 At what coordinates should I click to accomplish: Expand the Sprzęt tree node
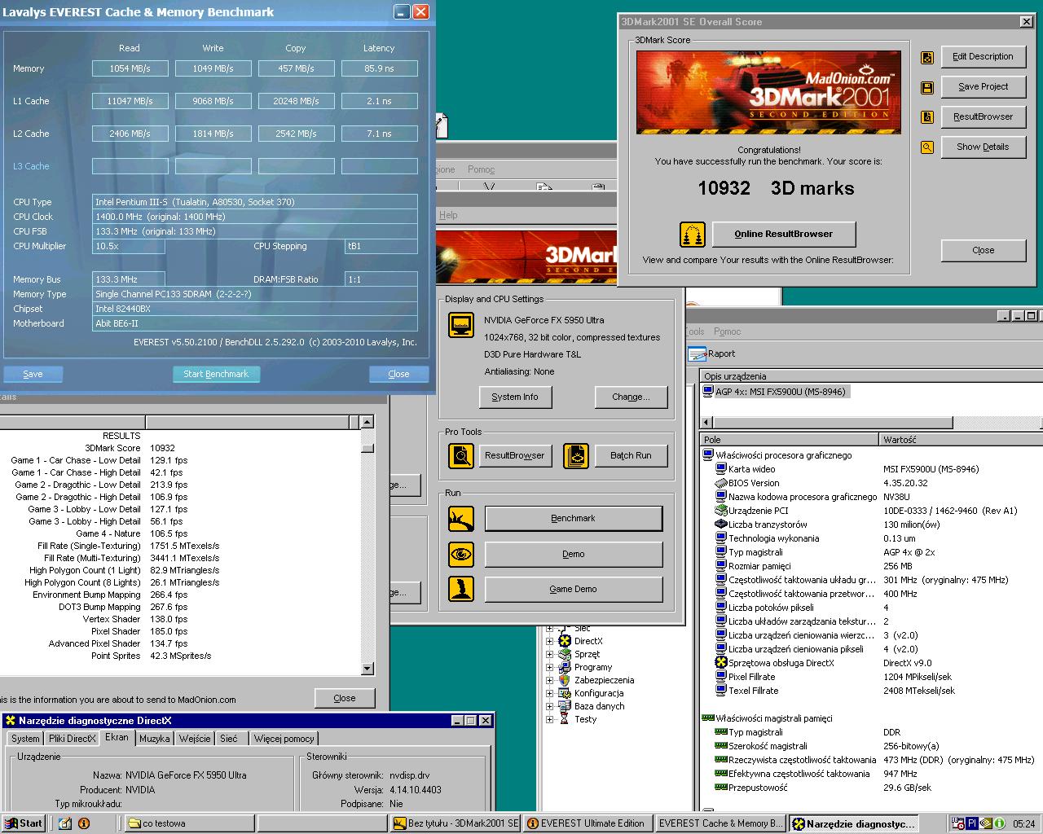click(550, 654)
